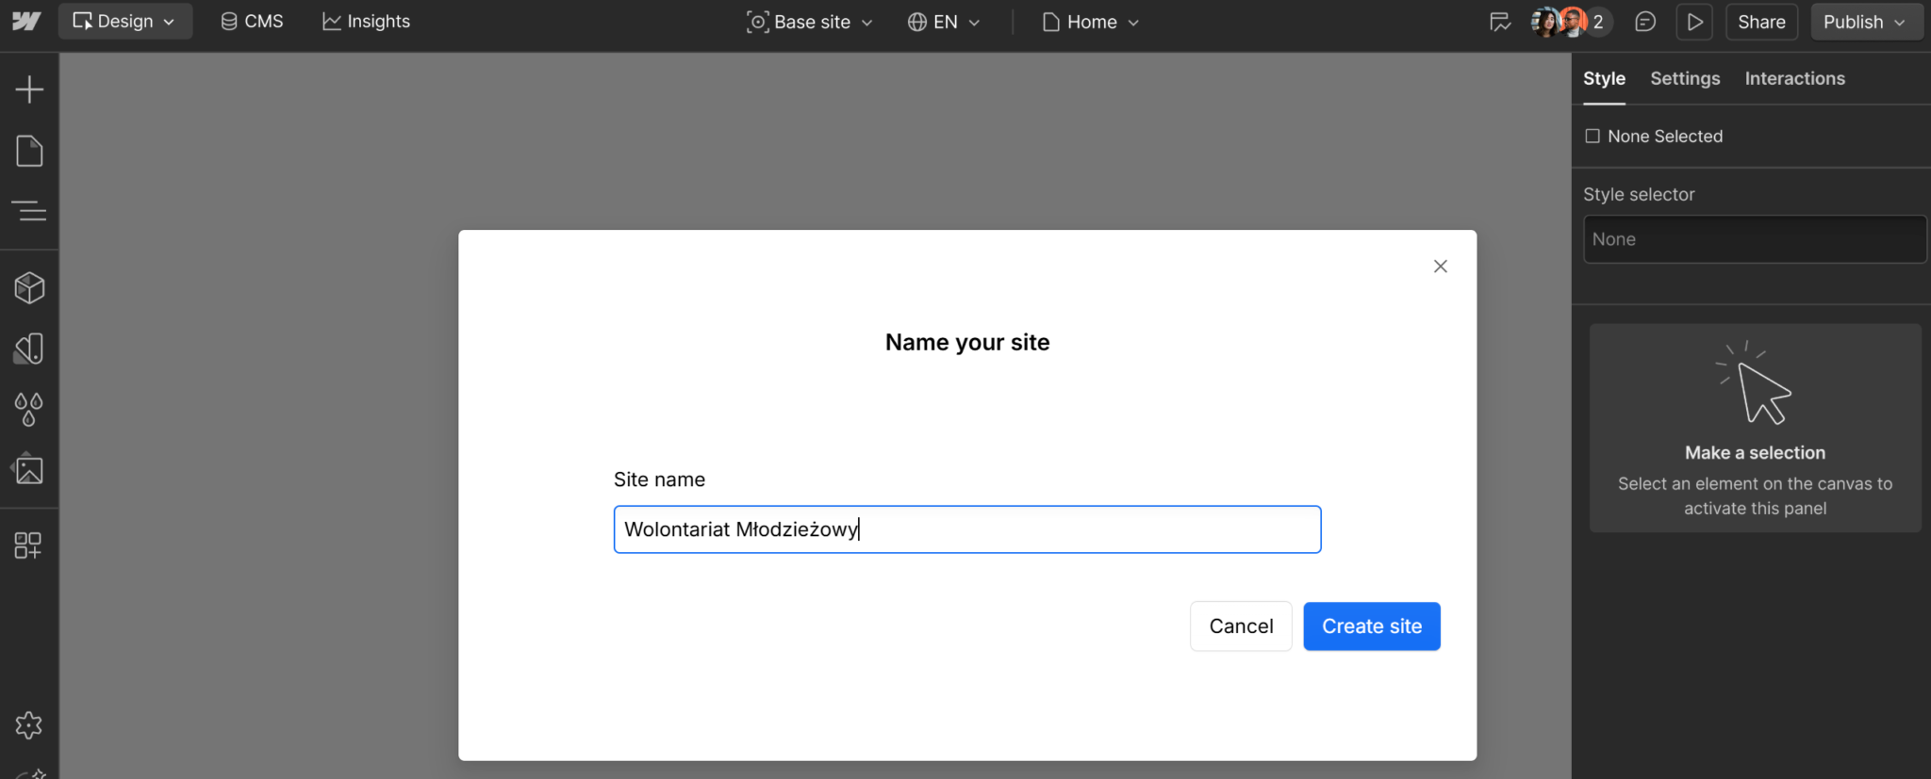Toggle the None Selected checkbox
1931x779 pixels.
click(1593, 137)
